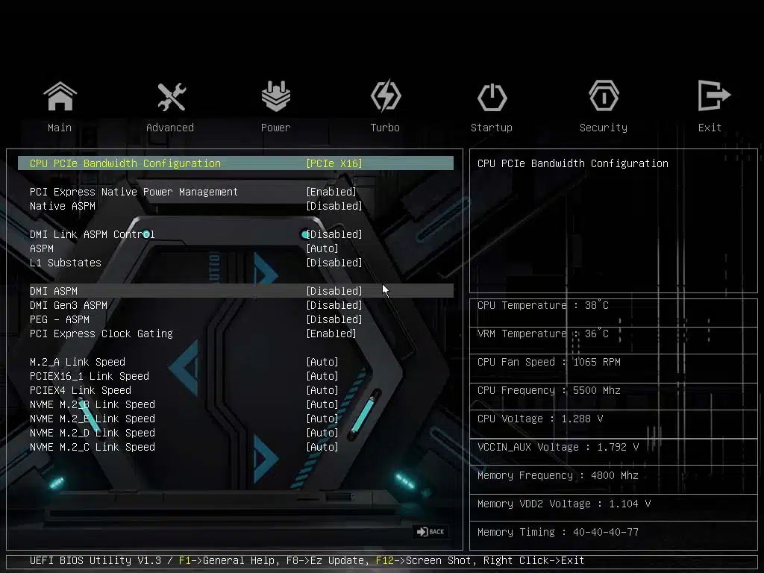Switch to the Advanced tab label
Viewport: 764px width, 573px height.
pos(170,128)
